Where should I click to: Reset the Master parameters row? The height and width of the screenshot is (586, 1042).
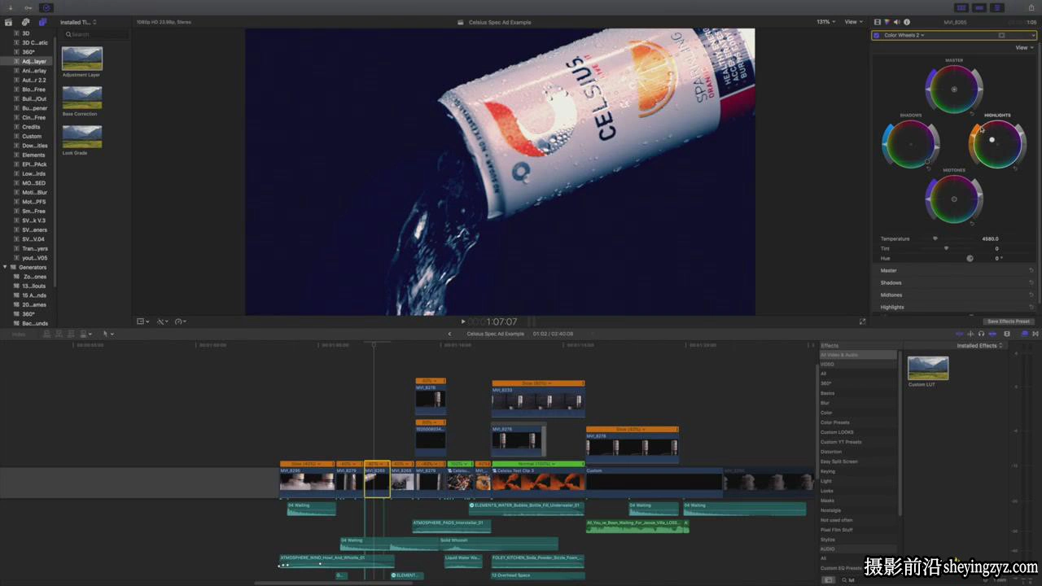[1031, 270]
